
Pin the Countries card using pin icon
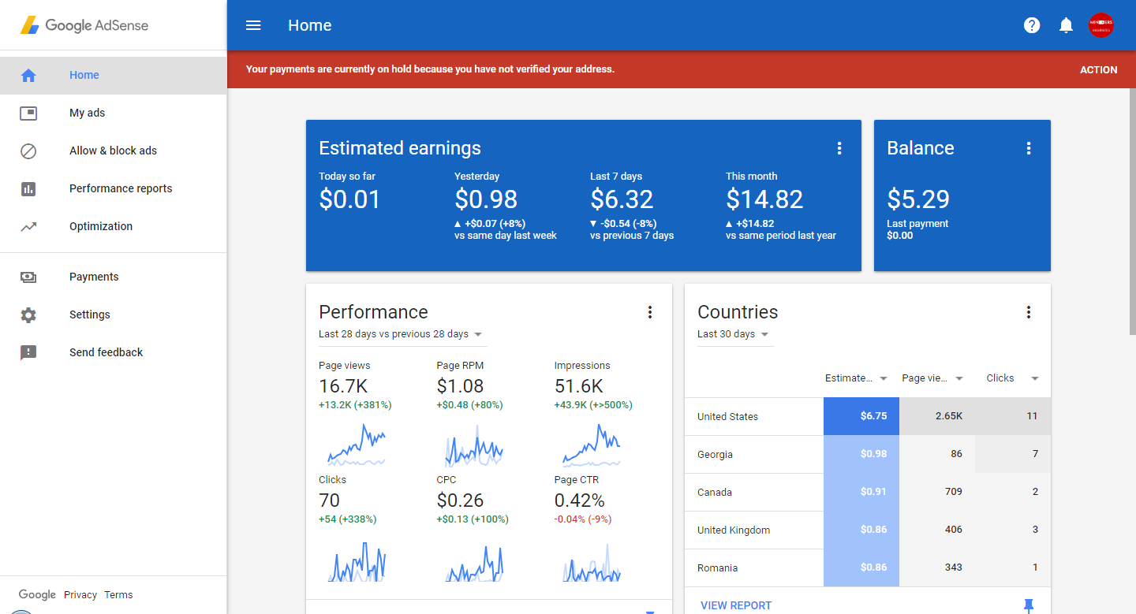(1028, 605)
